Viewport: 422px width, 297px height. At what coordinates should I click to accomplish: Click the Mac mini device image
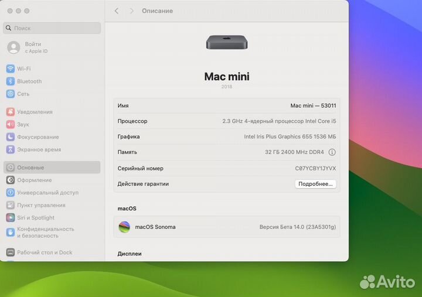(x=227, y=42)
